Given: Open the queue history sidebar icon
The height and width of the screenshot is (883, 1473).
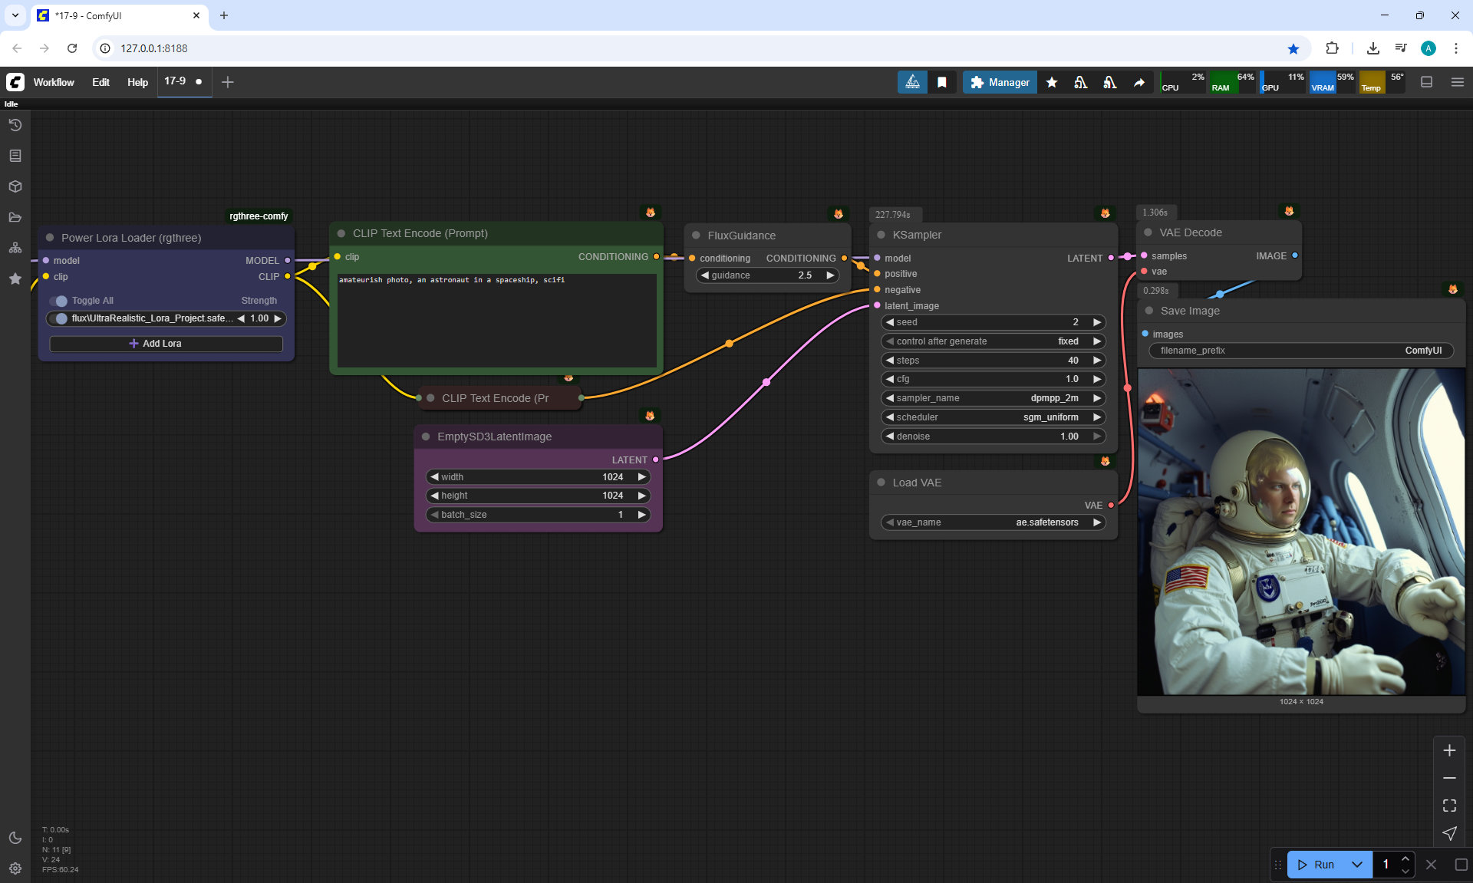Looking at the screenshot, I should point(15,125).
